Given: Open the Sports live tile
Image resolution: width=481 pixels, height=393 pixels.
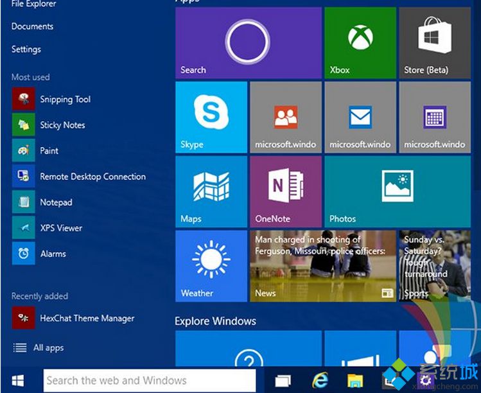Looking at the screenshot, I should [x=435, y=266].
